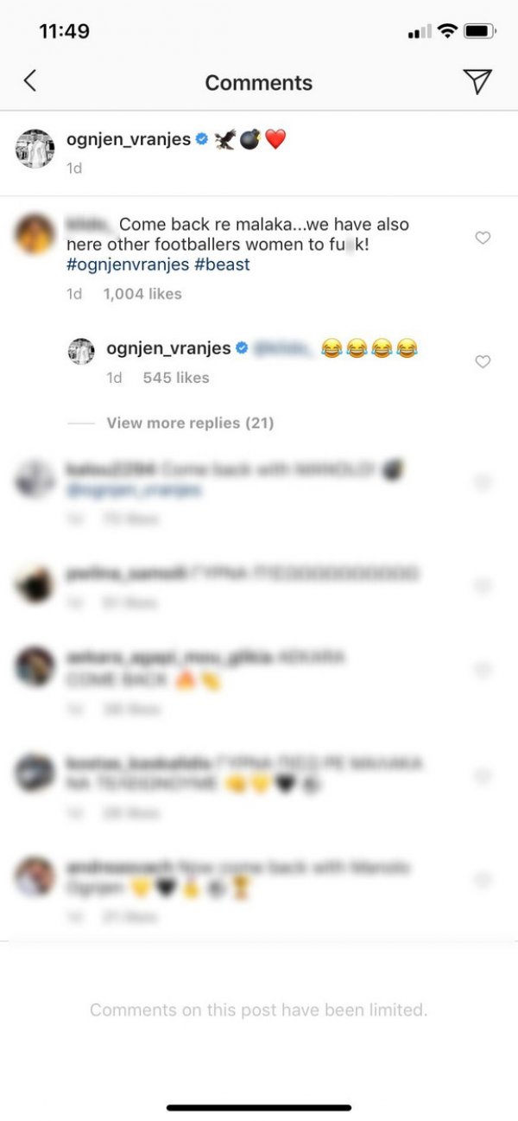Image resolution: width=518 pixels, height=1121 pixels.
Task: Like the 'Come back re malaka' comment
Action: pyautogui.click(x=483, y=238)
